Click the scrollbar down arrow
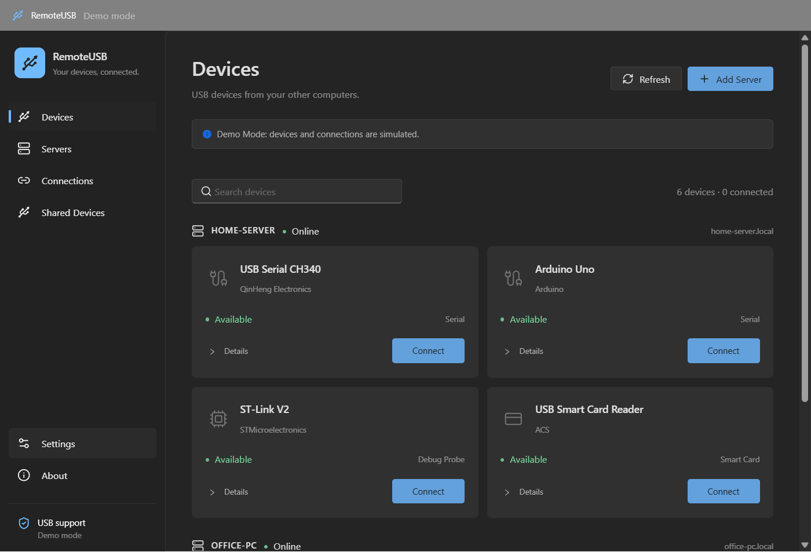This screenshot has width=811, height=552. click(805, 545)
